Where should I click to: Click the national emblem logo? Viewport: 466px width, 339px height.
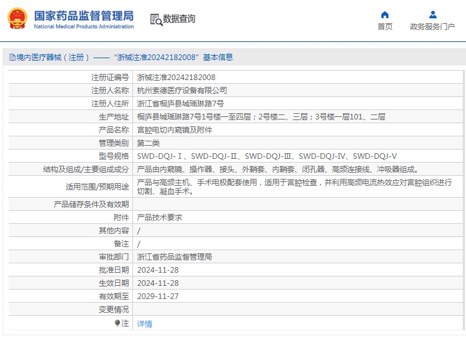tap(17, 19)
